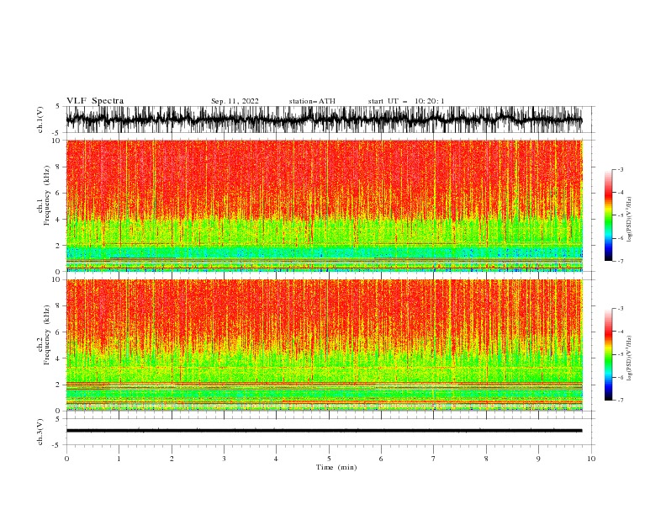Click the time axis tick label "6"

click(x=381, y=459)
